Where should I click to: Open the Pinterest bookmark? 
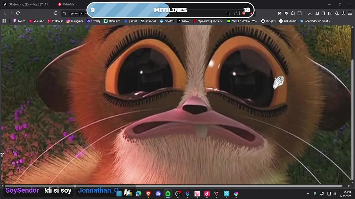[x=55, y=21]
